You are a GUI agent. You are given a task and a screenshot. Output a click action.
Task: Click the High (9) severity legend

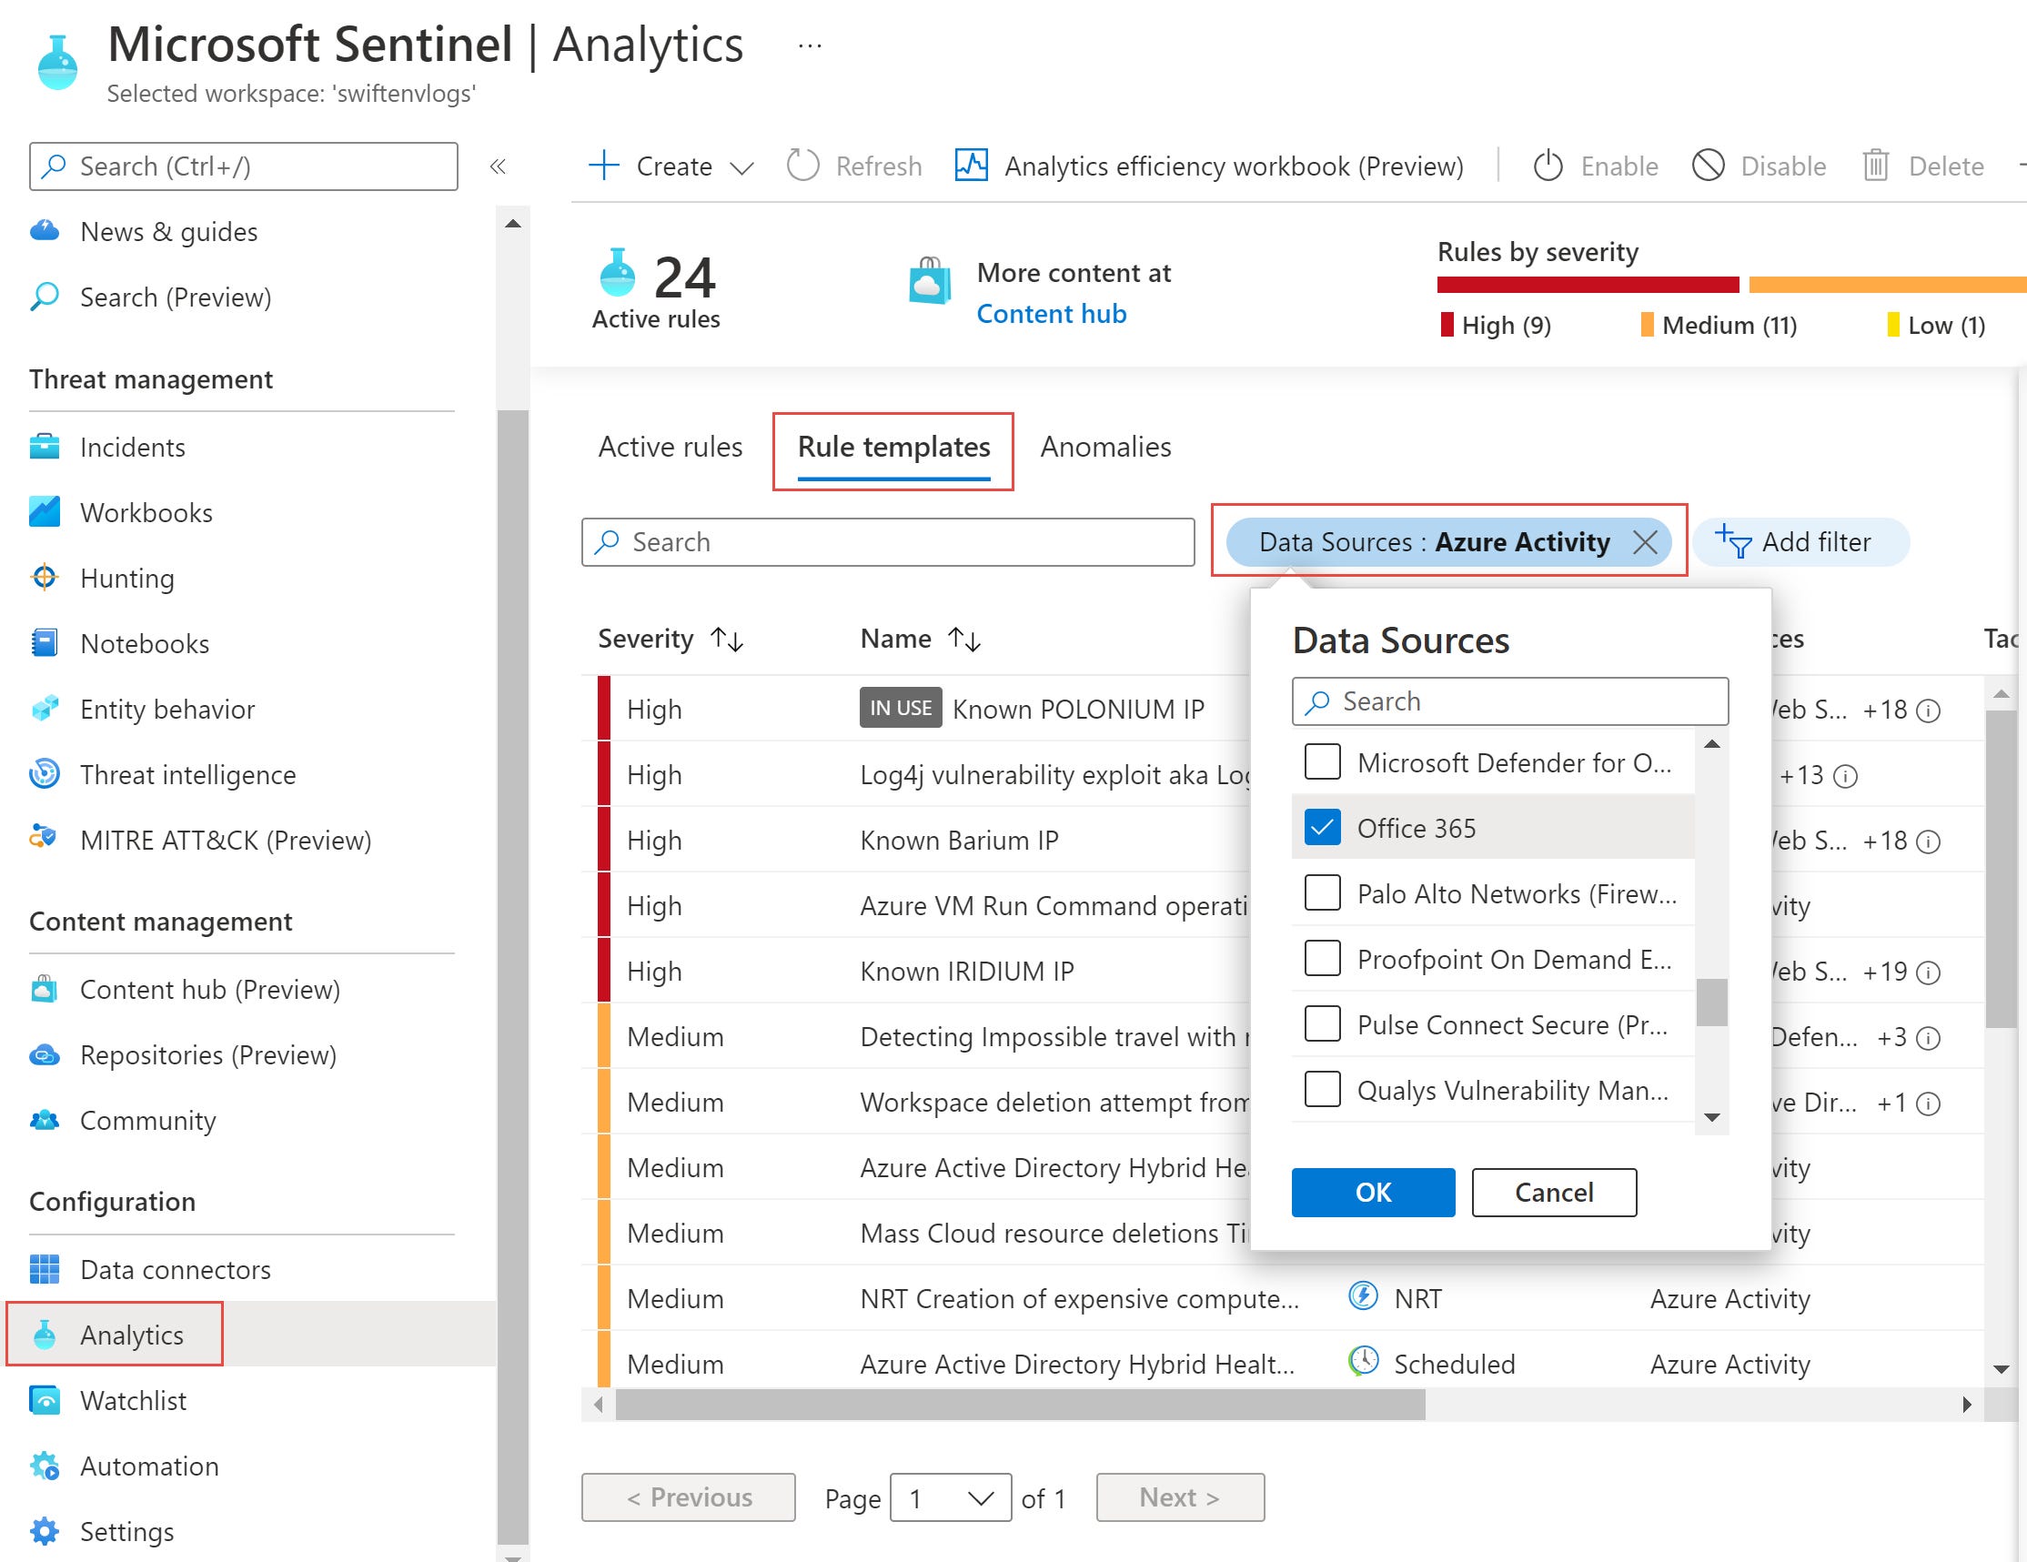[1495, 325]
